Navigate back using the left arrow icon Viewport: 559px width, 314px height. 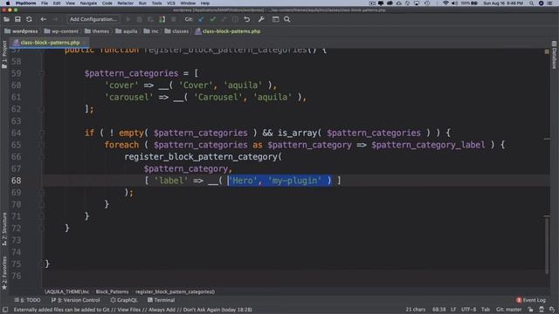[43, 19]
